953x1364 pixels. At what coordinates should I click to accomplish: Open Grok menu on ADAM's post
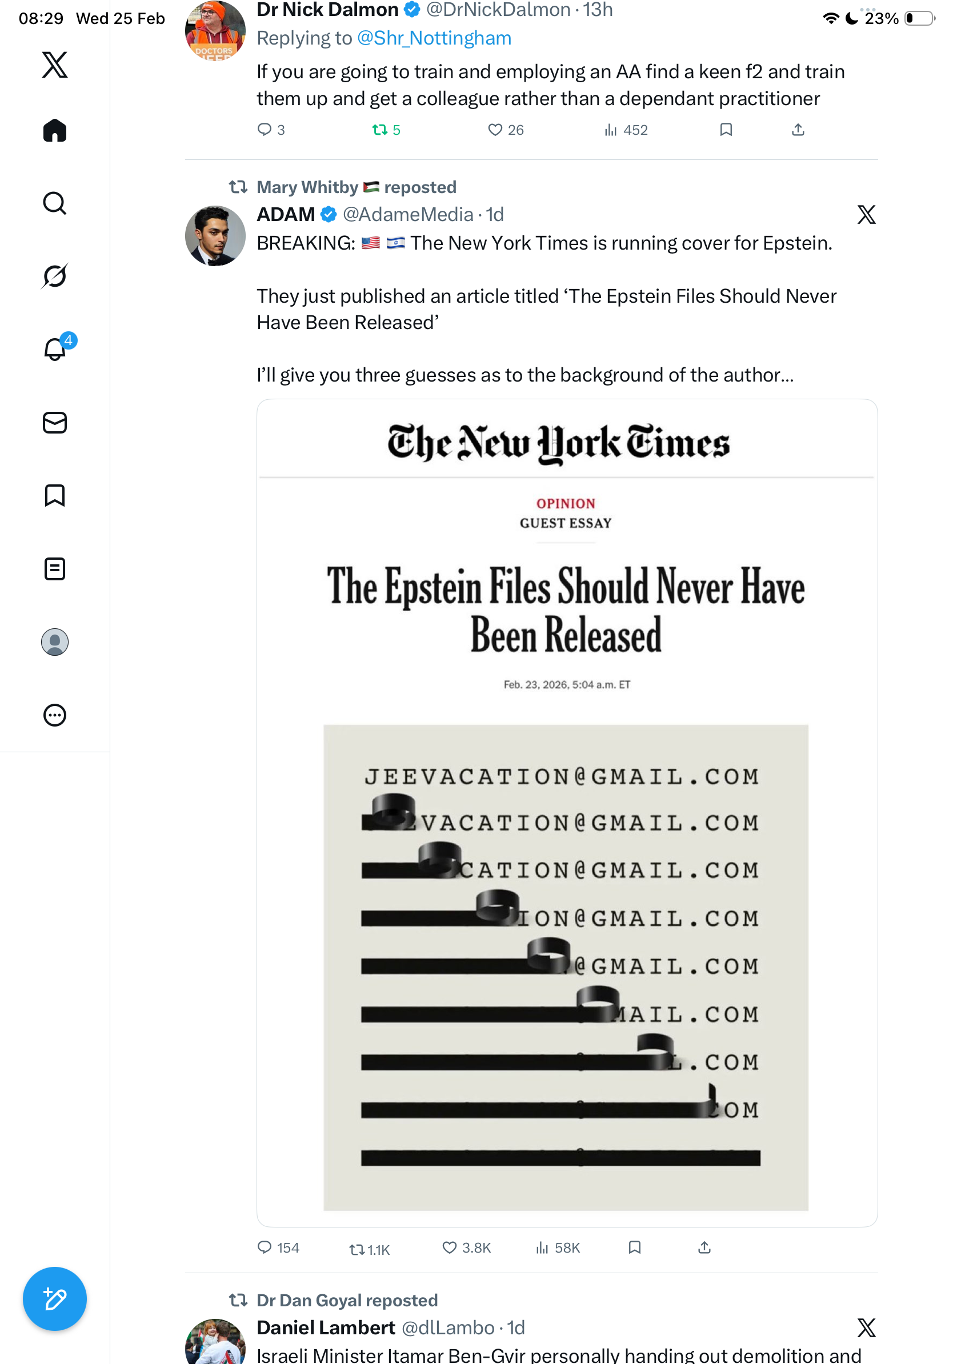tap(866, 214)
